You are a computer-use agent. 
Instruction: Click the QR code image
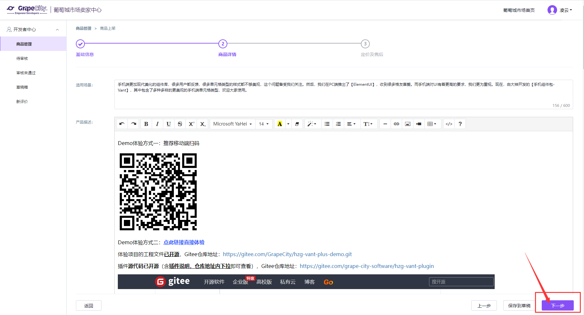pyautogui.click(x=158, y=192)
